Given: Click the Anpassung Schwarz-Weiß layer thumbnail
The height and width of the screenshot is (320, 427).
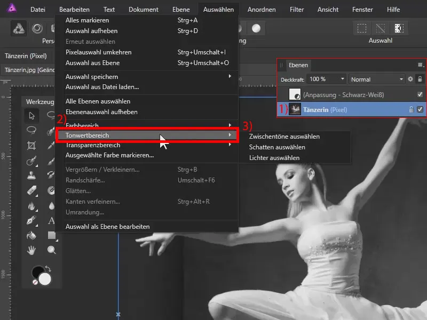Looking at the screenshot, I should pos(295,94).
